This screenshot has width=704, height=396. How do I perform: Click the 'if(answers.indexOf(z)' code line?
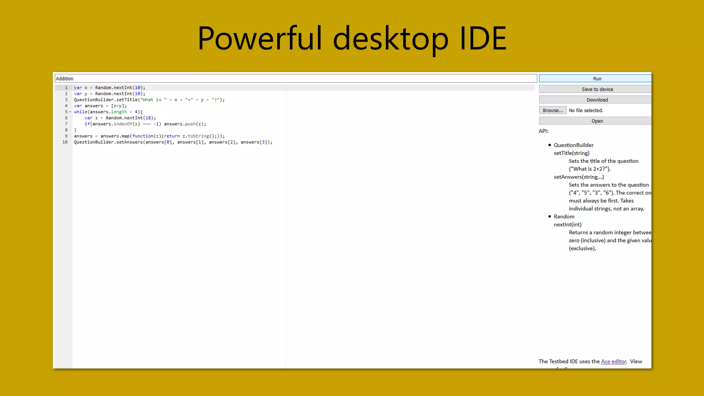[x=145, y=124]
